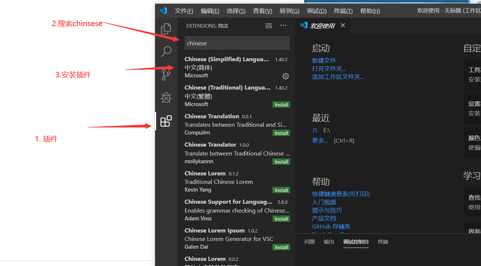The height and width of the screenshot is (266, 481).
Task: Open the 查看(V) menu
Action: point(262,11)
